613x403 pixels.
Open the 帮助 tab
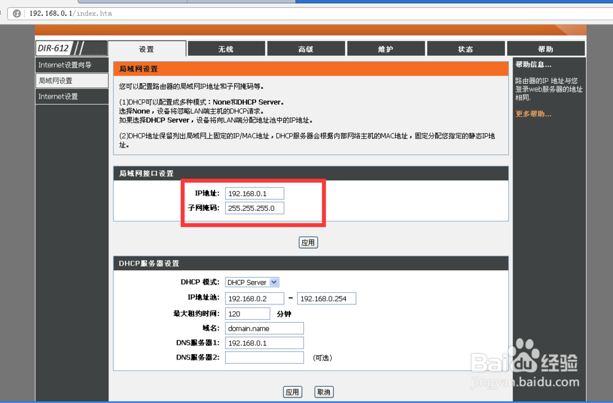pos(546,49)
